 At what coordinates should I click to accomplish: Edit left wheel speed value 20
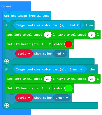[x=48, y=79]
